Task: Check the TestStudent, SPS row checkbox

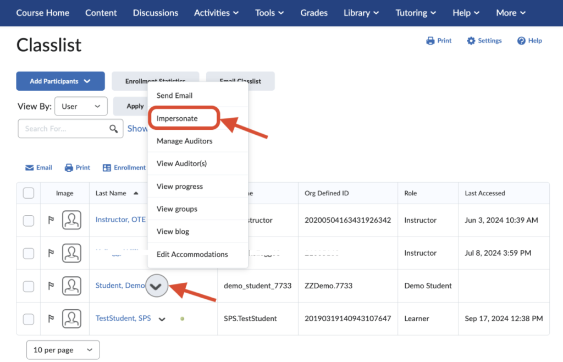Action: 29,319
